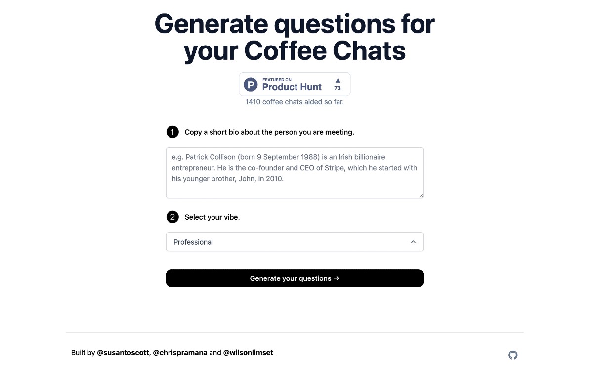Click the upvote count showing 73

point(337,88)
